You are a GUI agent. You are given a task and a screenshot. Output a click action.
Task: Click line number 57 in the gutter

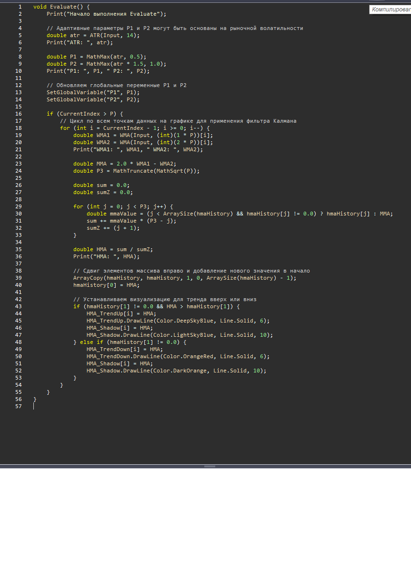[x=18, y=407]
